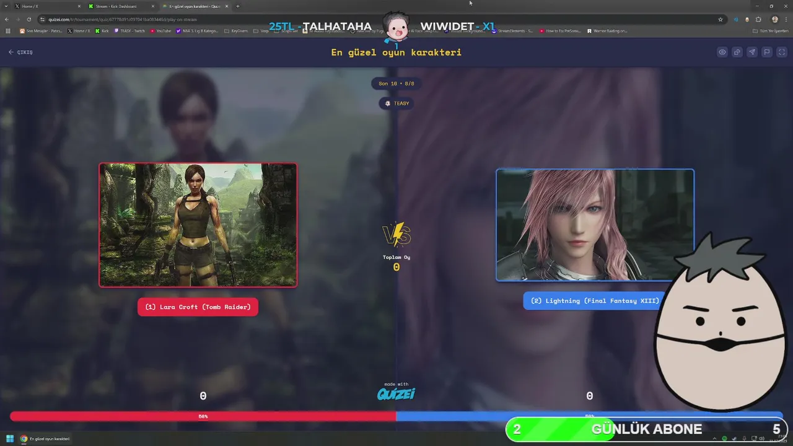The height and width of the screenshot is (446, 793).
Task: Open the tab search dropdown
Action: (x=6, y=6)
